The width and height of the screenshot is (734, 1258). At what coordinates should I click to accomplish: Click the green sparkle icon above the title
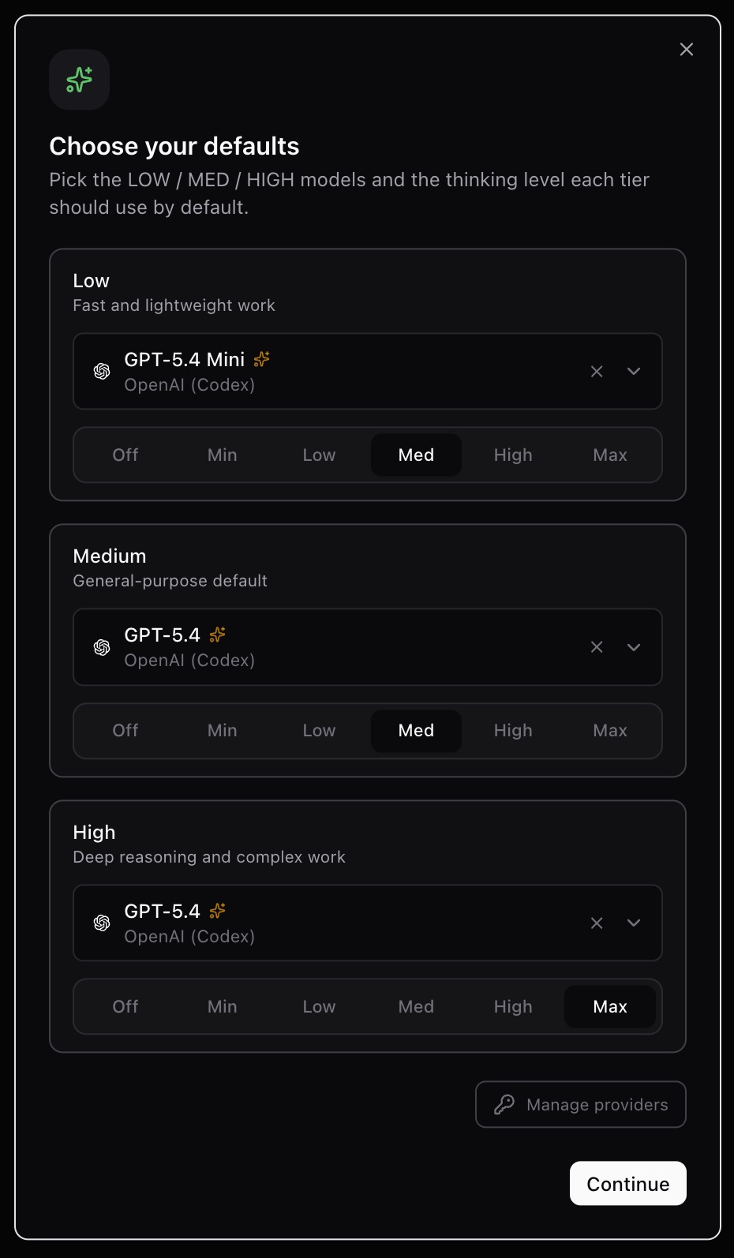[x=79, y=79]
